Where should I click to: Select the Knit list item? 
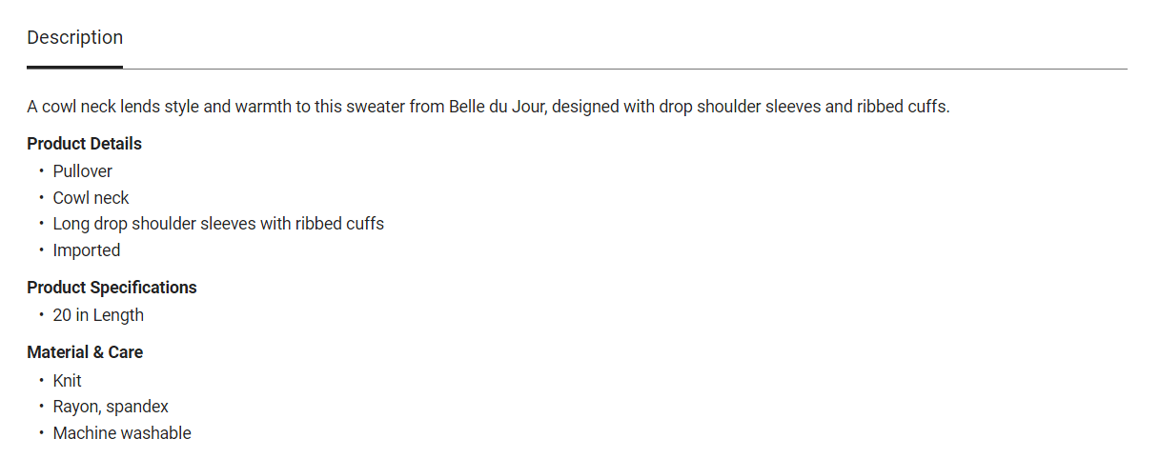pos(68,381)
